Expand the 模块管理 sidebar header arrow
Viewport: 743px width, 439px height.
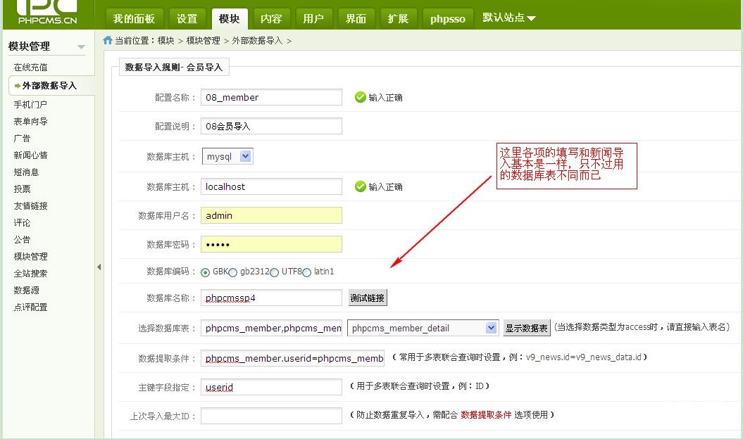pos(81,46)
